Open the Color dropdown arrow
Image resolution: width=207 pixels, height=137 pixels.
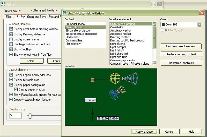(x=199, y=24)
